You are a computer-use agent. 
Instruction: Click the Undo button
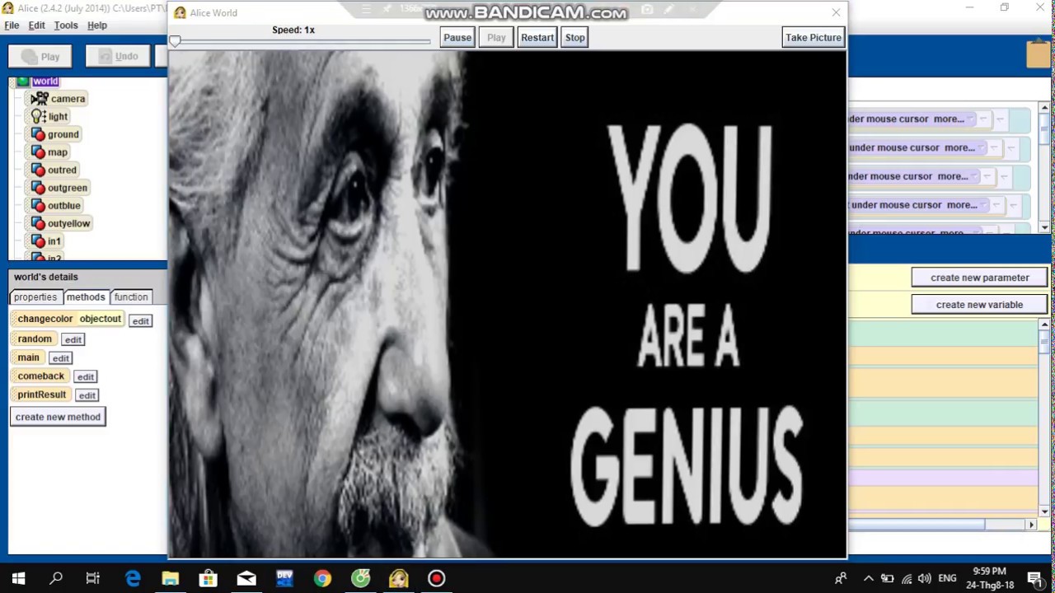click(118, 57)
